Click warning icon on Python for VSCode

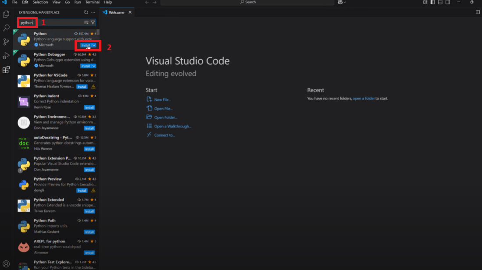click(x=93, y=87)
